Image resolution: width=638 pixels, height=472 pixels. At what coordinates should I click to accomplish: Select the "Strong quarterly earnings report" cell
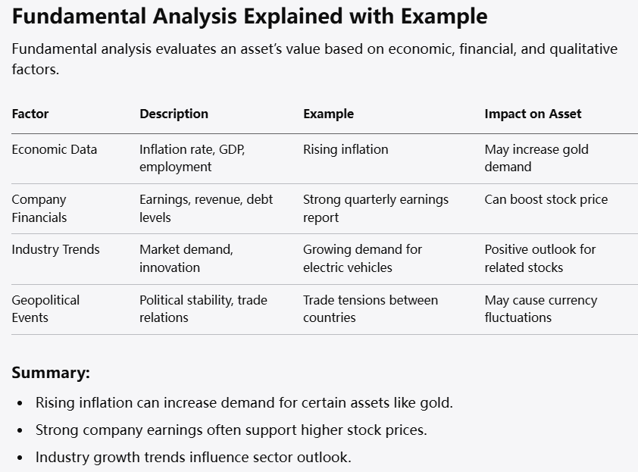(x=376, y=208)
